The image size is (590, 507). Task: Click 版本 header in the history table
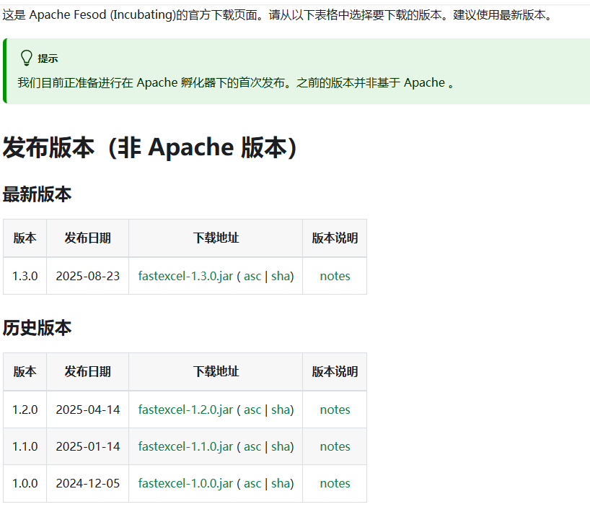pos(25,372)
